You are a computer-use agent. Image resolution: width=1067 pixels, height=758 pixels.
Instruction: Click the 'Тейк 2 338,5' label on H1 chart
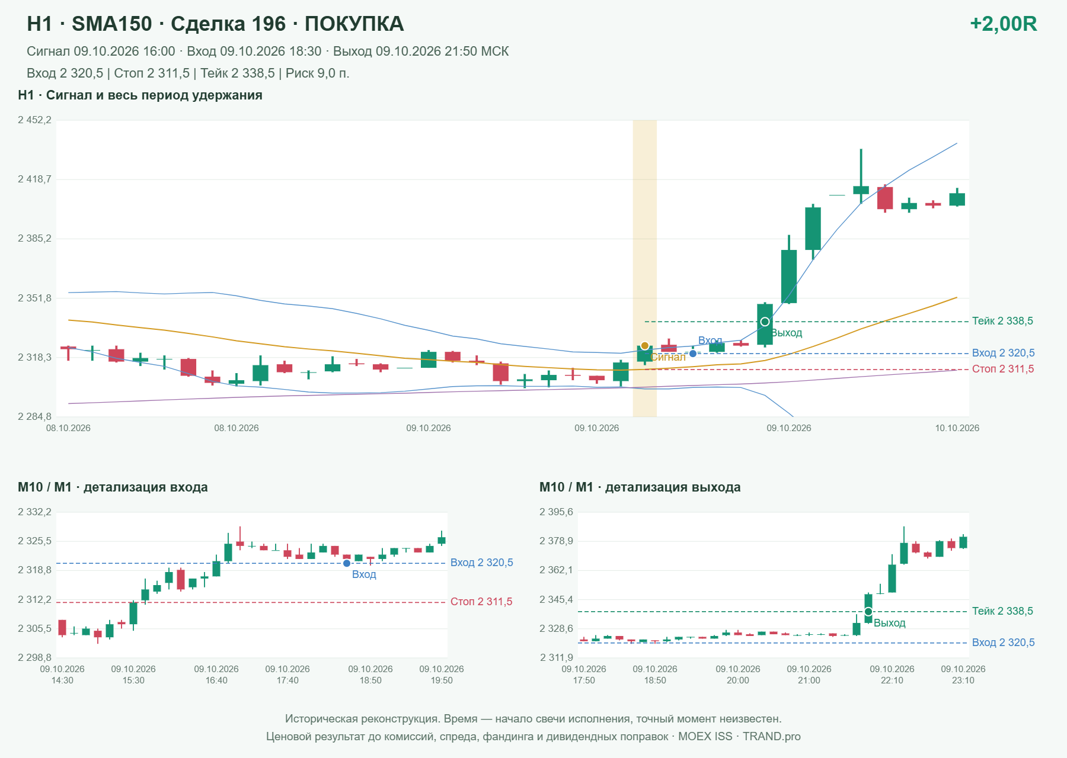(x=1002, y=321)
